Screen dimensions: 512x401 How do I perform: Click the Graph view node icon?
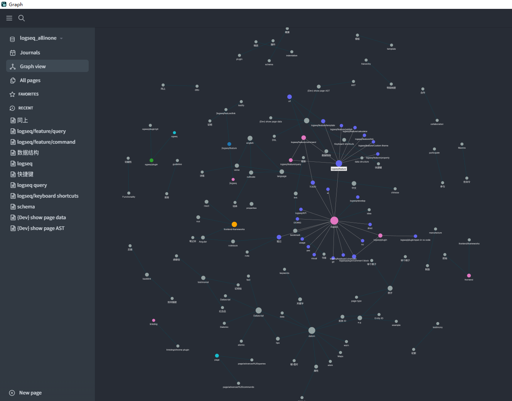13,67
